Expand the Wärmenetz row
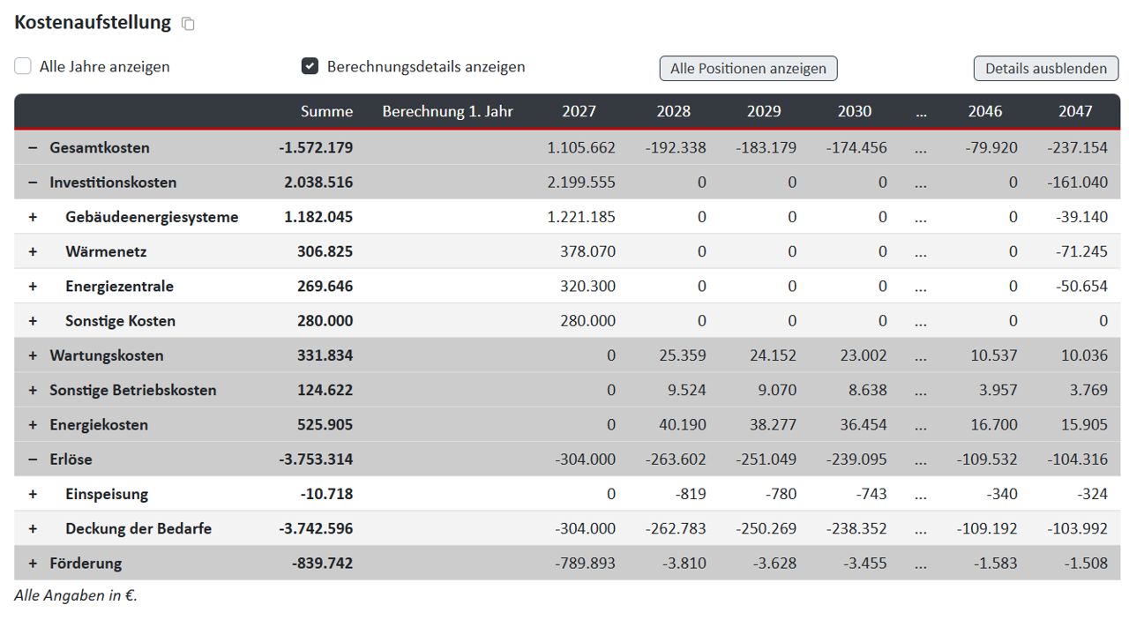Viewport: 1129px width, 620px height. tap(33, 251)
